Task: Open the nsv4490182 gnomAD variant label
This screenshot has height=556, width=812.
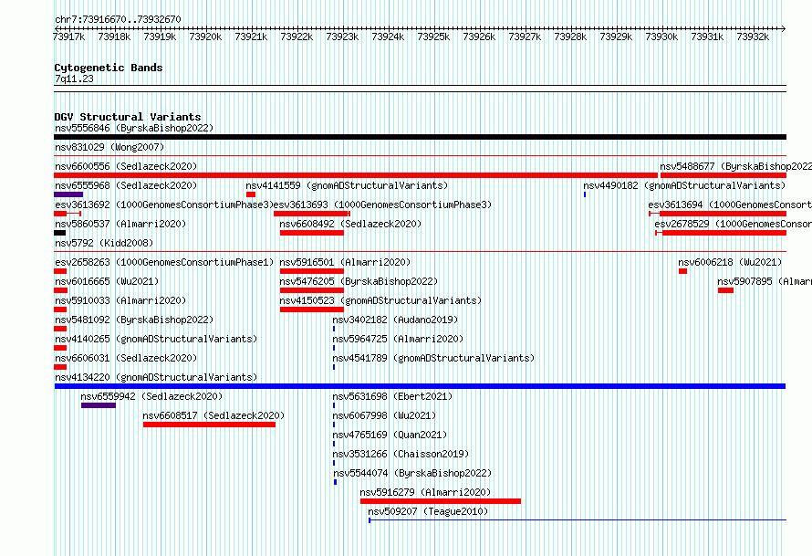Action: pos(684,185)
